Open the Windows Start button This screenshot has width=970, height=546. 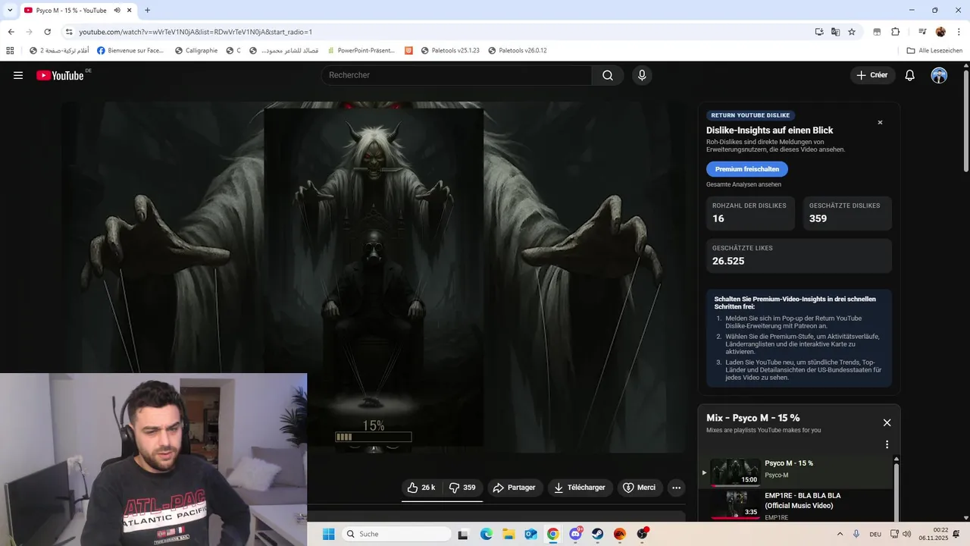pos(328,534)
